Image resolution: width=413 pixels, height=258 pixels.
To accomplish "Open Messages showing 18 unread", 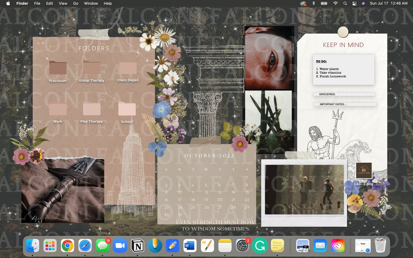I will tap(103, 245).
